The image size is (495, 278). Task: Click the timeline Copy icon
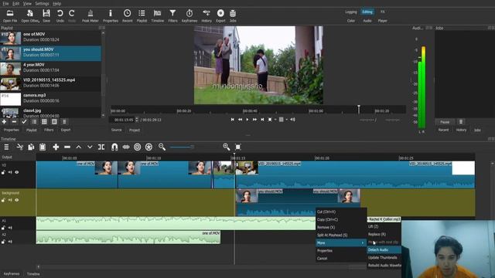coord(31,147)
